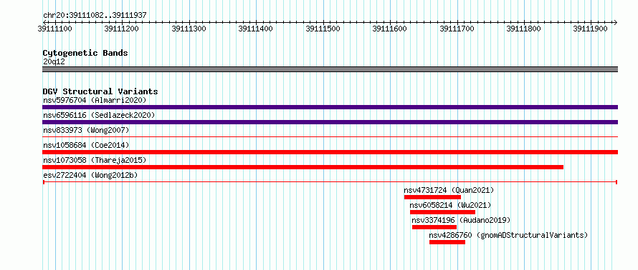Open the nsv833973 (Wong2007) label
This screenshot has height=270, width=638.
coord(86,130)
